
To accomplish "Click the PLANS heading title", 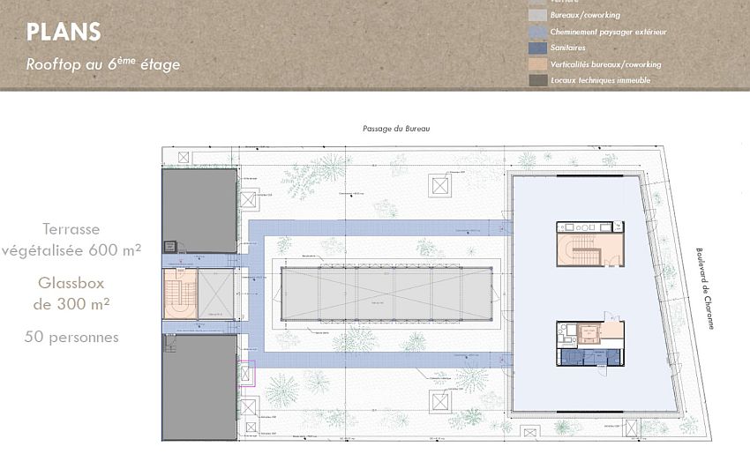I will pyautogui.click(x=64, y=33).
